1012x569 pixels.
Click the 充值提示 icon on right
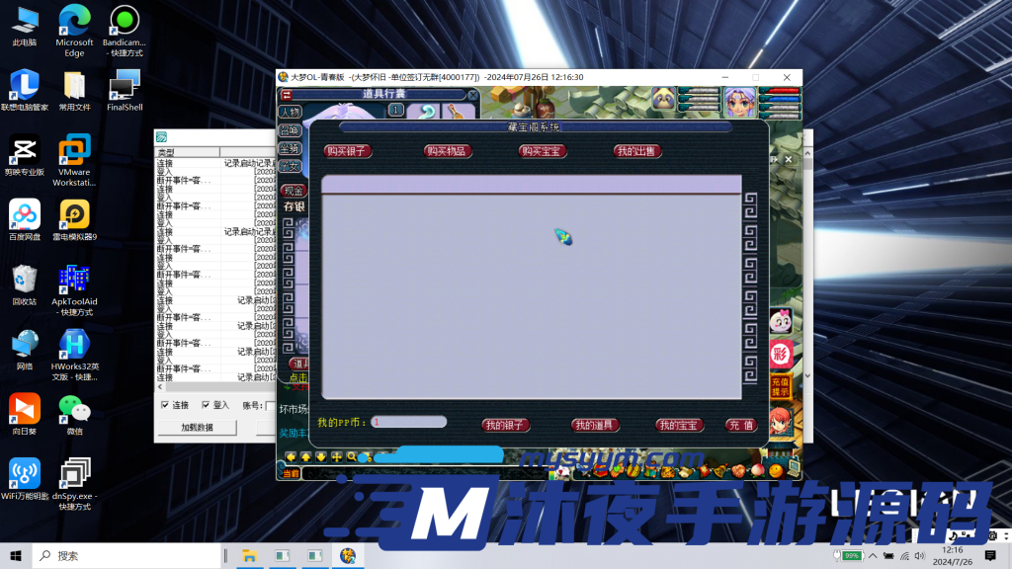point(781,386)
